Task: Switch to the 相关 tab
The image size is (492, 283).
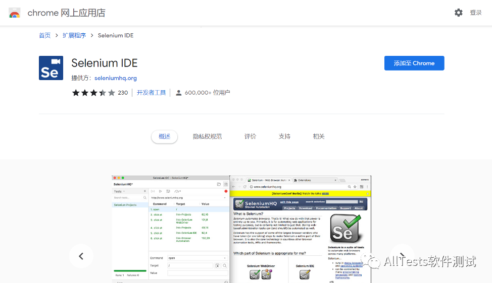Action: click(x=318, y=136)
